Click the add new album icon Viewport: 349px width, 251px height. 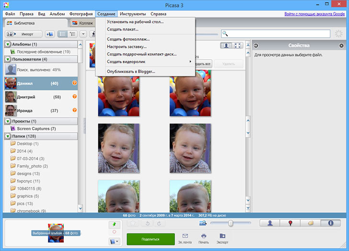click(50, 34)
